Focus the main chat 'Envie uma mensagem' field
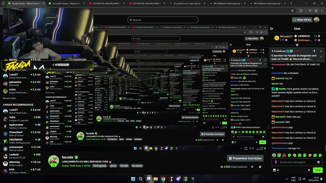 click(297, 162)
